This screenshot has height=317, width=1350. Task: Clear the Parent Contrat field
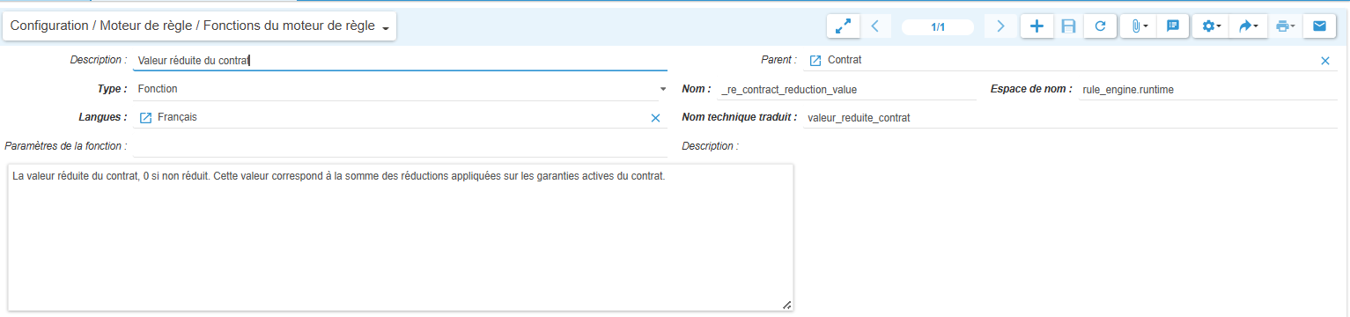(1325, 61)
